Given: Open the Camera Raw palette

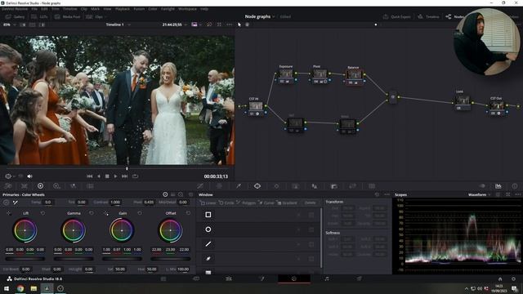Looking at the screenshot, I should click(x=8, y=186).
